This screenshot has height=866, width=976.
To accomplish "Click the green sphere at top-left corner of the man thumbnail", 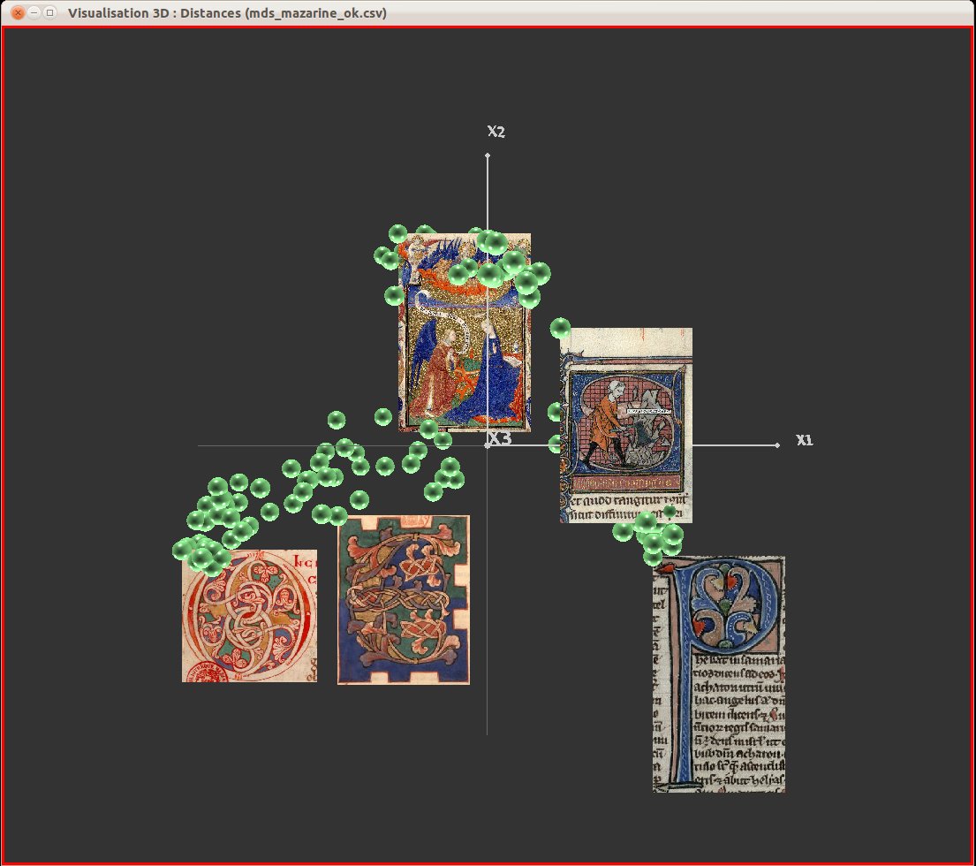I will tap(560, 328).
